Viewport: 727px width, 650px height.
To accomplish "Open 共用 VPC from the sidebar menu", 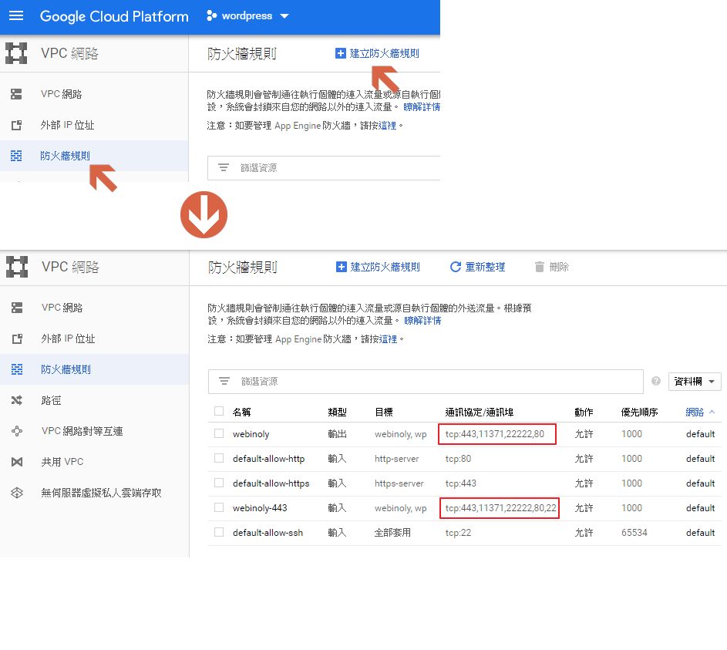I will click(62, 462).
